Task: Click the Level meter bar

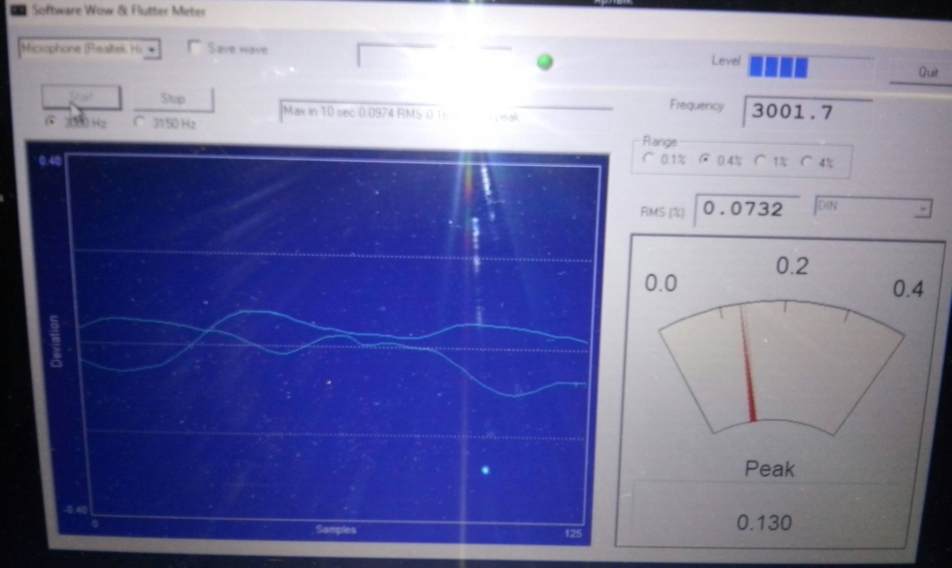Action: point(810,68)
